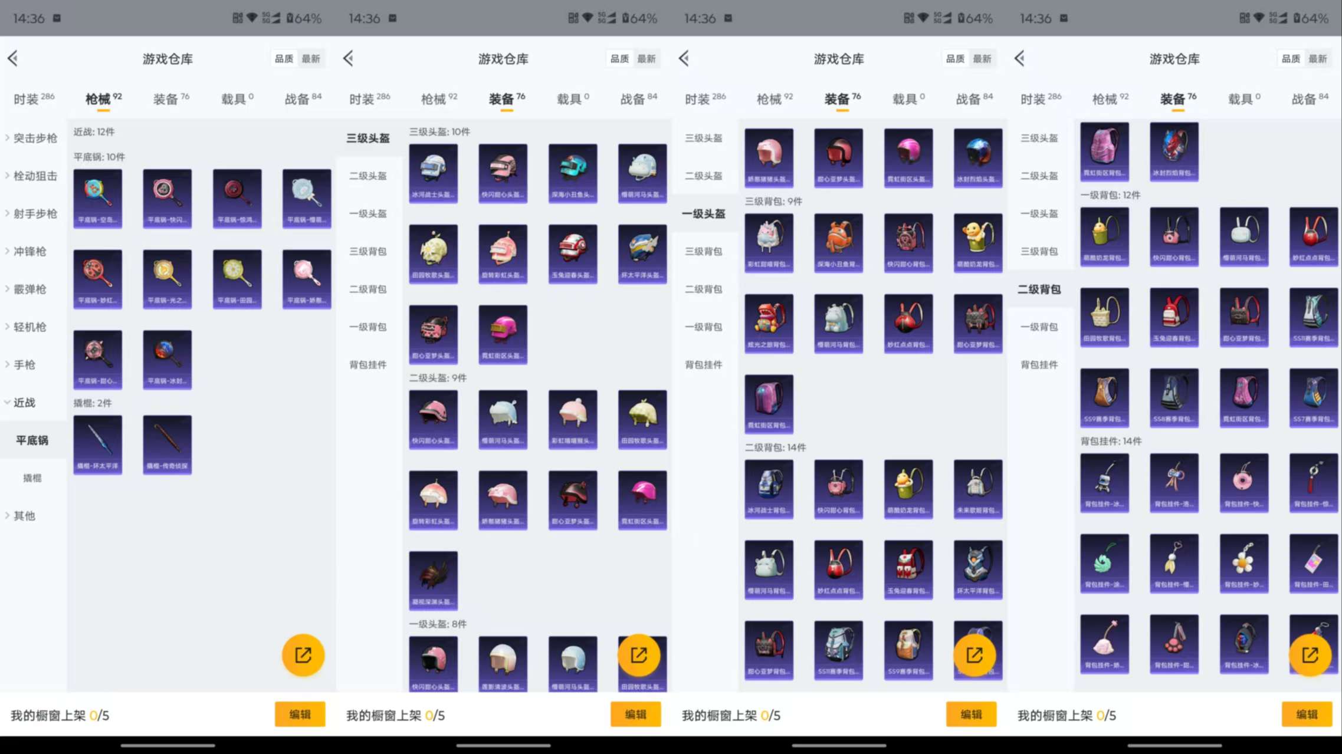1342x754 pixels.
Task: Select the 撬棍-传奇侦探 crowbar skin
Action: (x=167, y=445)
